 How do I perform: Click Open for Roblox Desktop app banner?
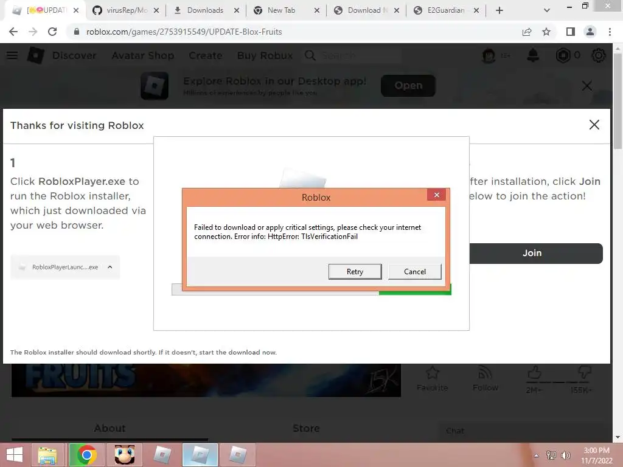pos(408,85)
